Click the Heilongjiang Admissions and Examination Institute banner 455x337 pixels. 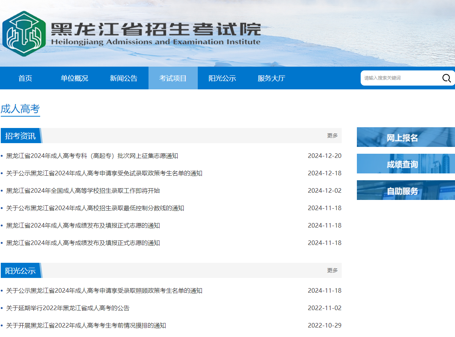pos(155,33)
